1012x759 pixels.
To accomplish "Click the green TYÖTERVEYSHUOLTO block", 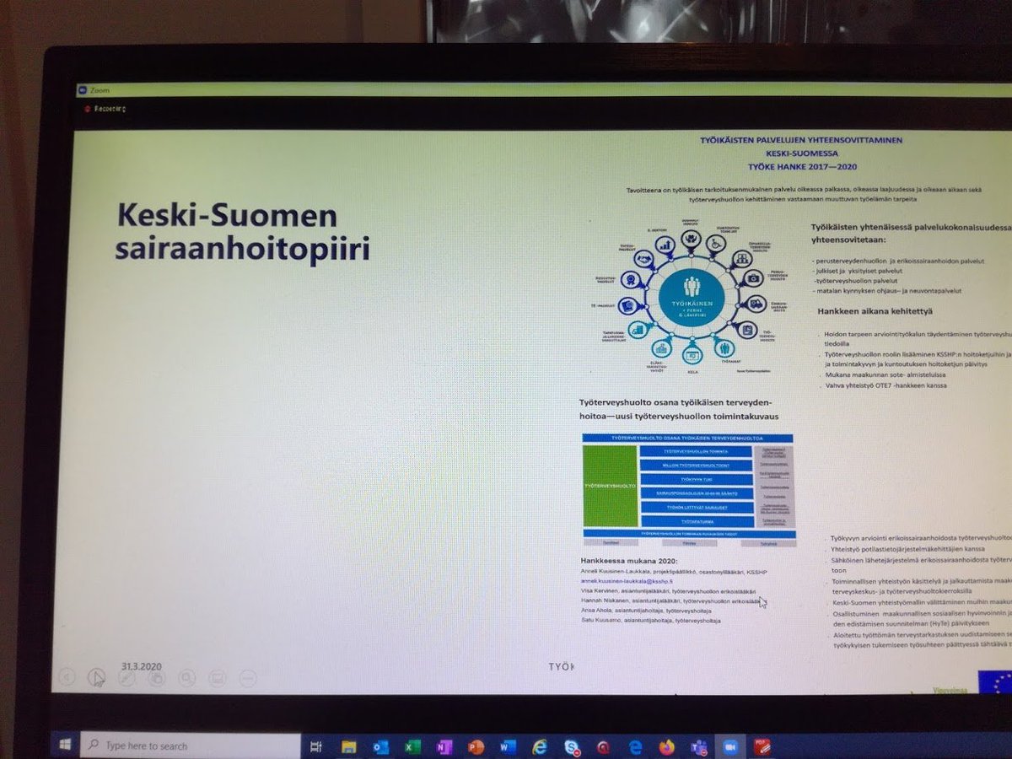I will (x=610, y=485).
